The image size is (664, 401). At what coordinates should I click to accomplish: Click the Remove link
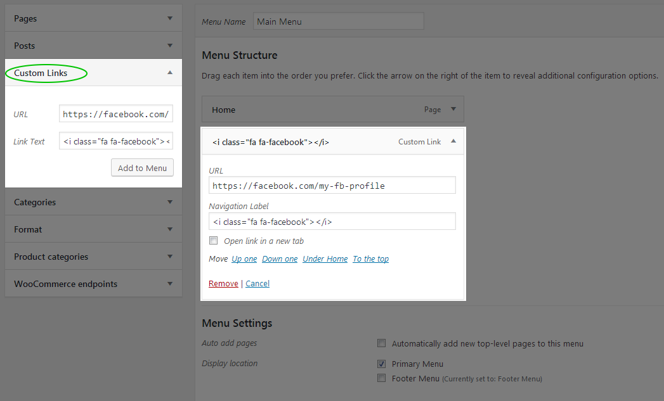pos(223,283)
